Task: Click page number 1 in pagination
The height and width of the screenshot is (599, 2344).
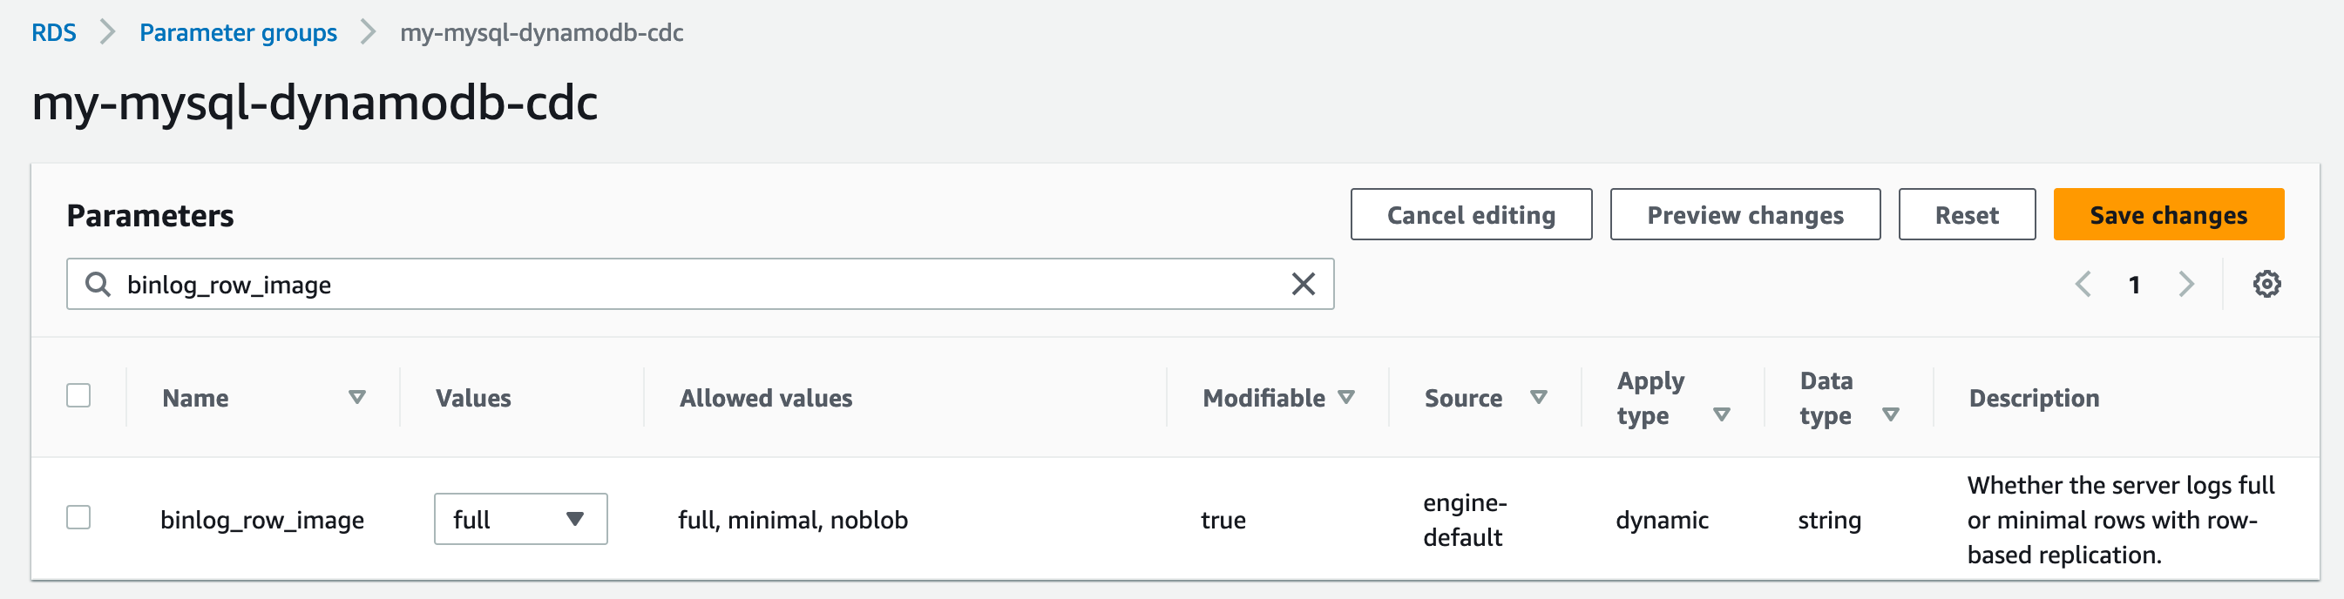Action: coord(2134,285)
